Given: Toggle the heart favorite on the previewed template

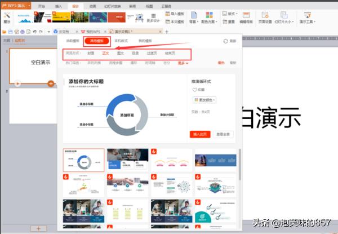Looking at the screenshot, I should click(x=194, y=90).
